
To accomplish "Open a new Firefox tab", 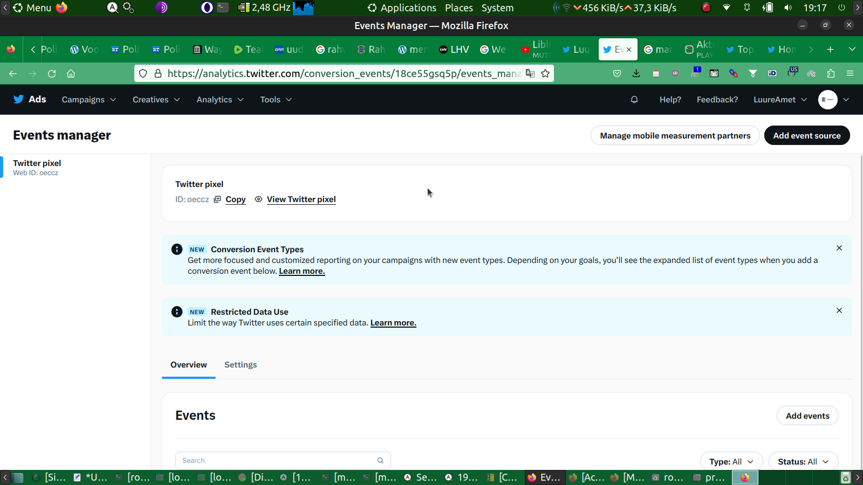I will [831, 50].
